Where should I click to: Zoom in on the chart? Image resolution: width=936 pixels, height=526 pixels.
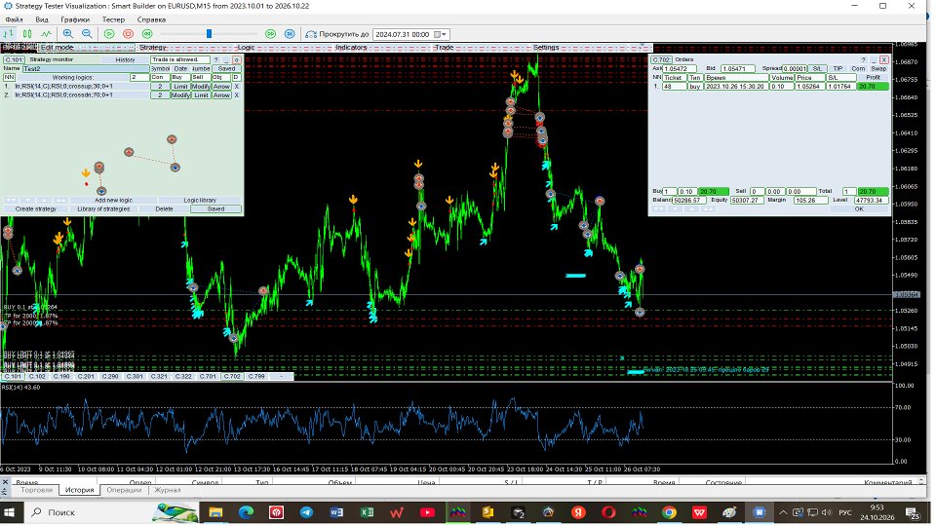(x=68, y=34)
